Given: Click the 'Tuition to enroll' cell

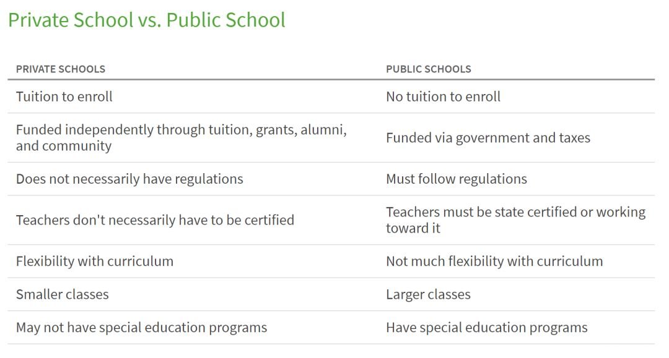Looking at the screenshot, I should [64, 96].
